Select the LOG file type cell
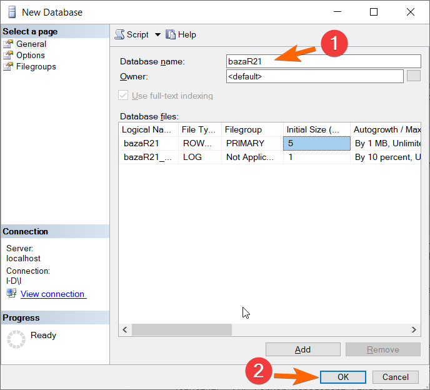Viewport: 430px width, 390px height. 200,157
